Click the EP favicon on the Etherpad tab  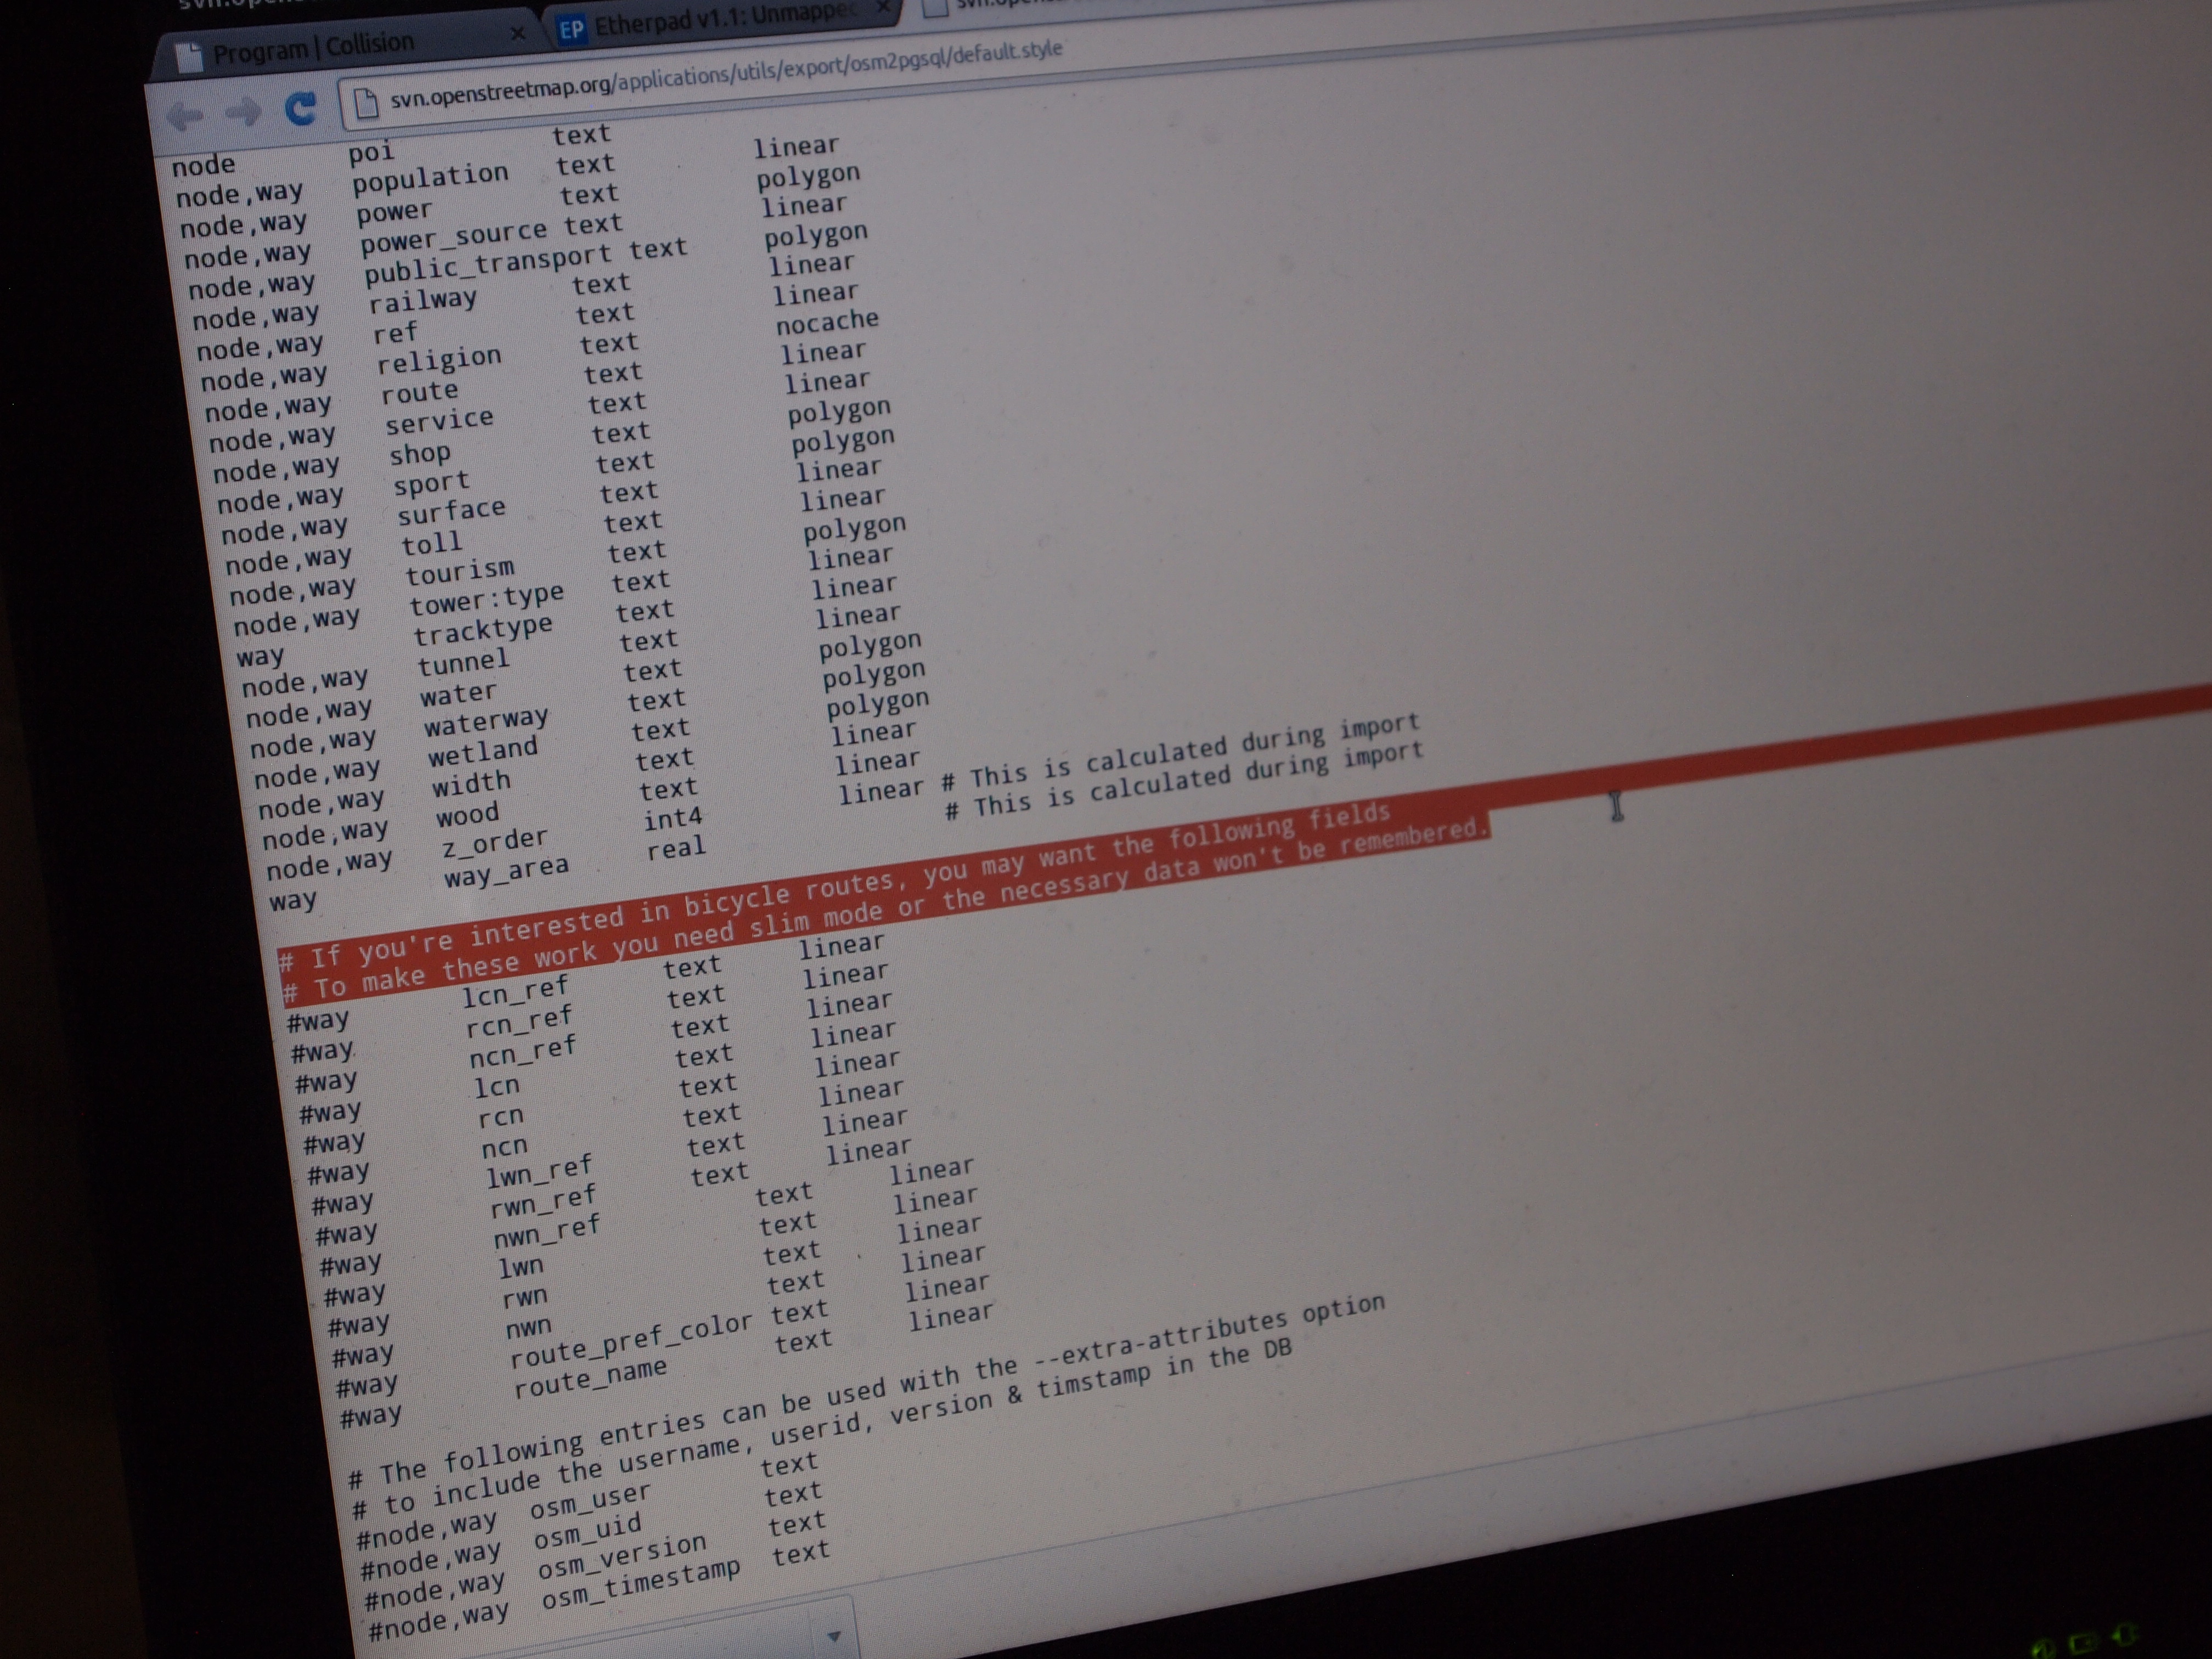pos(571,29)
